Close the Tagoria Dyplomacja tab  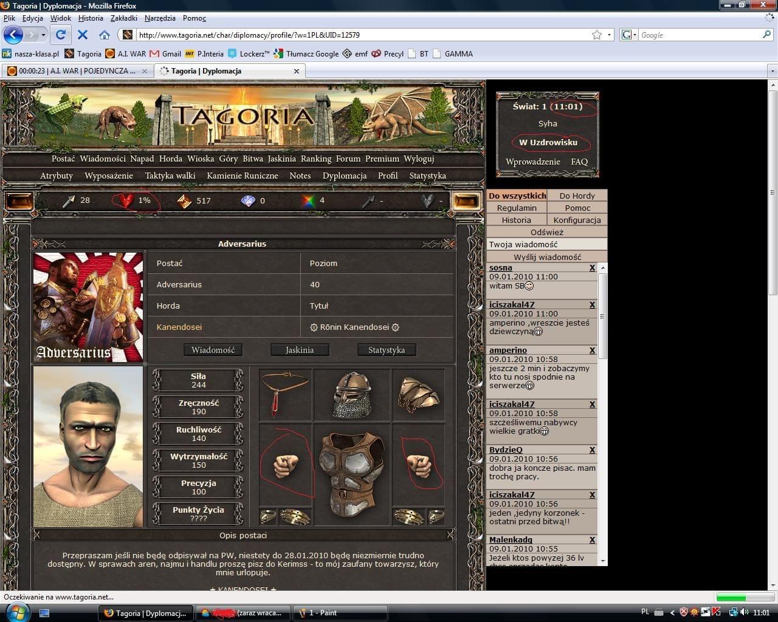click(297, 71)
